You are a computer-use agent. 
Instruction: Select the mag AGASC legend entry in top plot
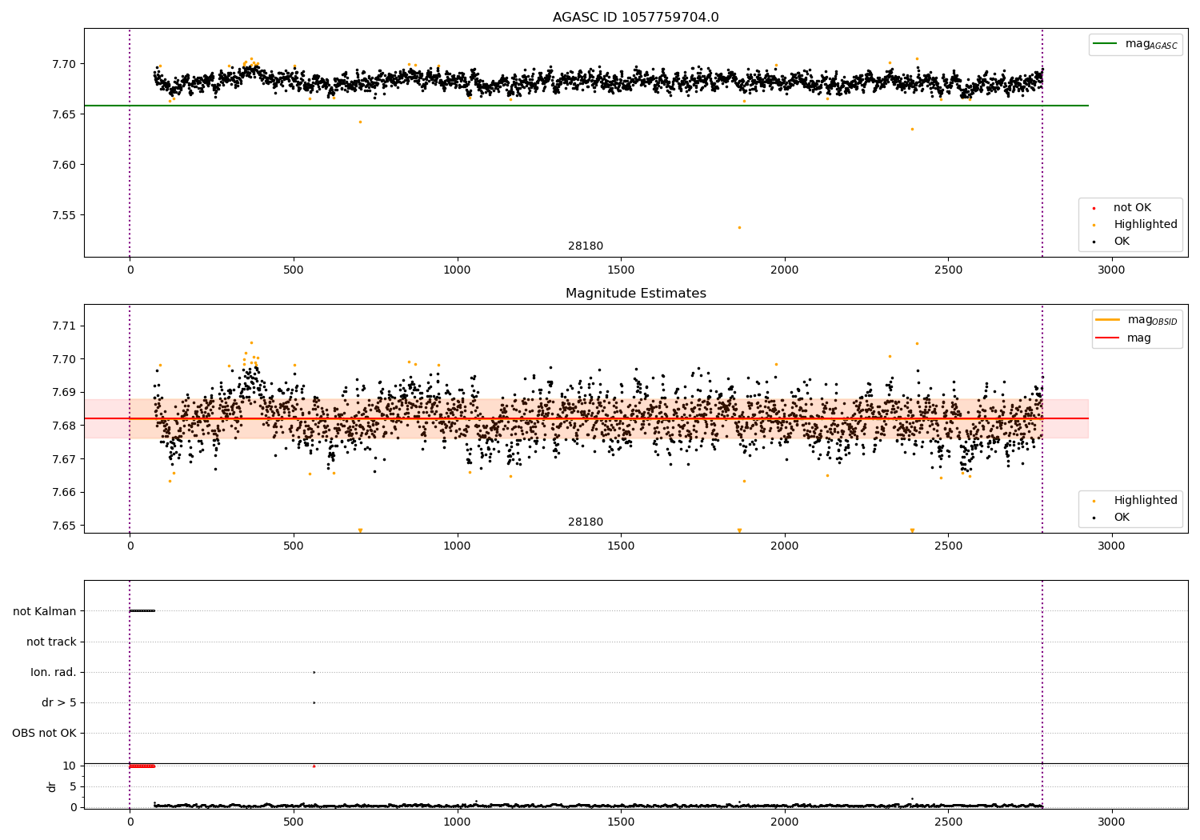1135,45
